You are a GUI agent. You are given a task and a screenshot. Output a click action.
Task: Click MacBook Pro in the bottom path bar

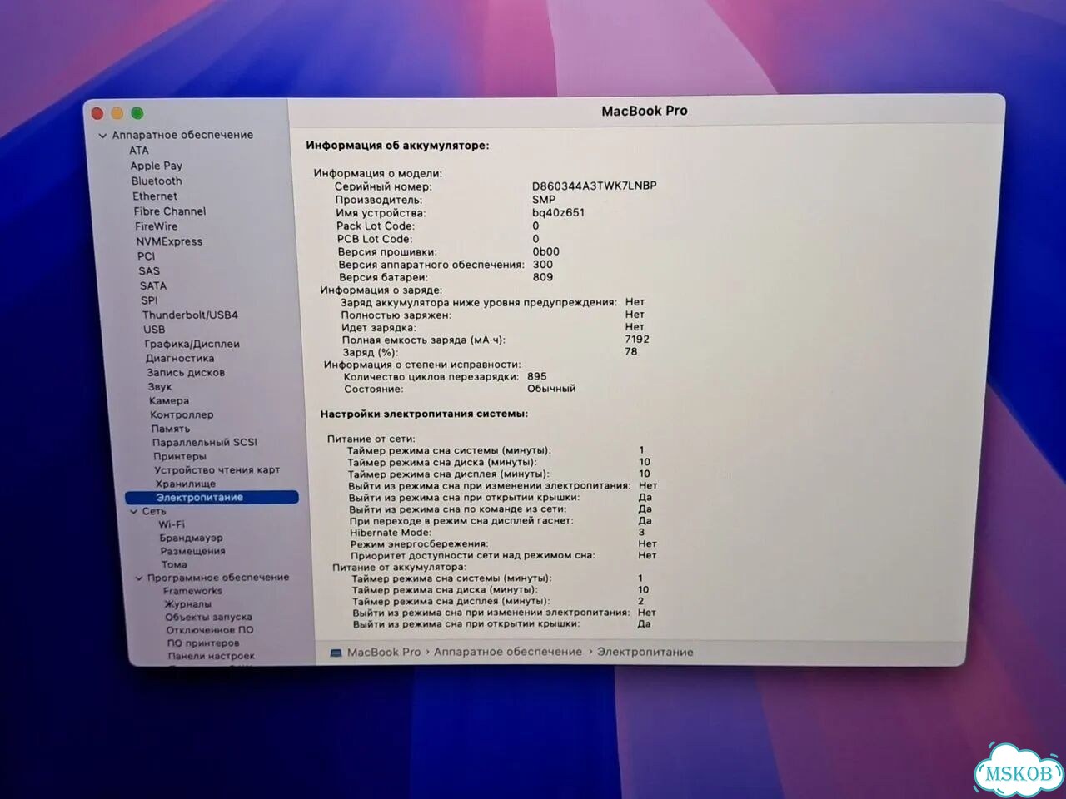click(384, 653)
